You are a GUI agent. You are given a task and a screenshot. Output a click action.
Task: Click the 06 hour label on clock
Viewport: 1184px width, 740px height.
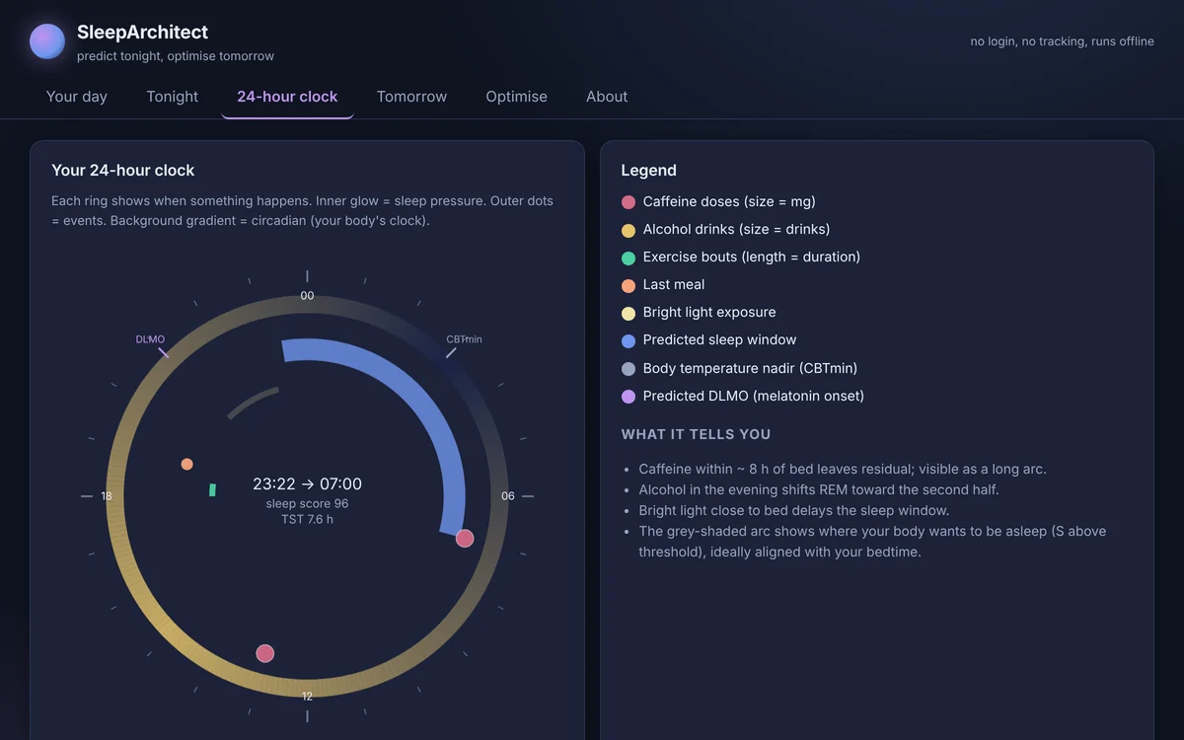[507, 496]
